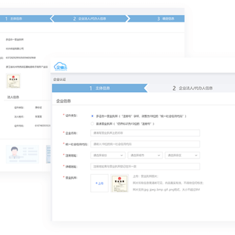The width and height of the screenshot is (235, 235).
Task: Click the 法人信息 section heading
Action: [13, 97]
